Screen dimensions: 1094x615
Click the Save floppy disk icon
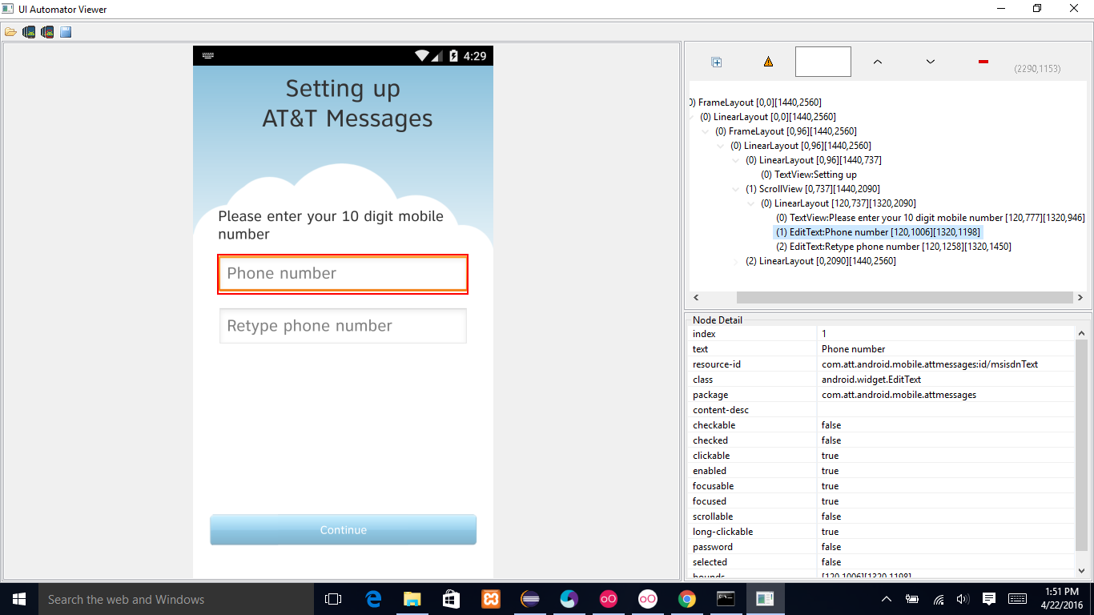(66, 32)
